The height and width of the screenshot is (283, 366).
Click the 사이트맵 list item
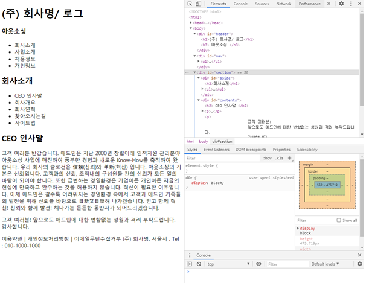pos(25,122)
